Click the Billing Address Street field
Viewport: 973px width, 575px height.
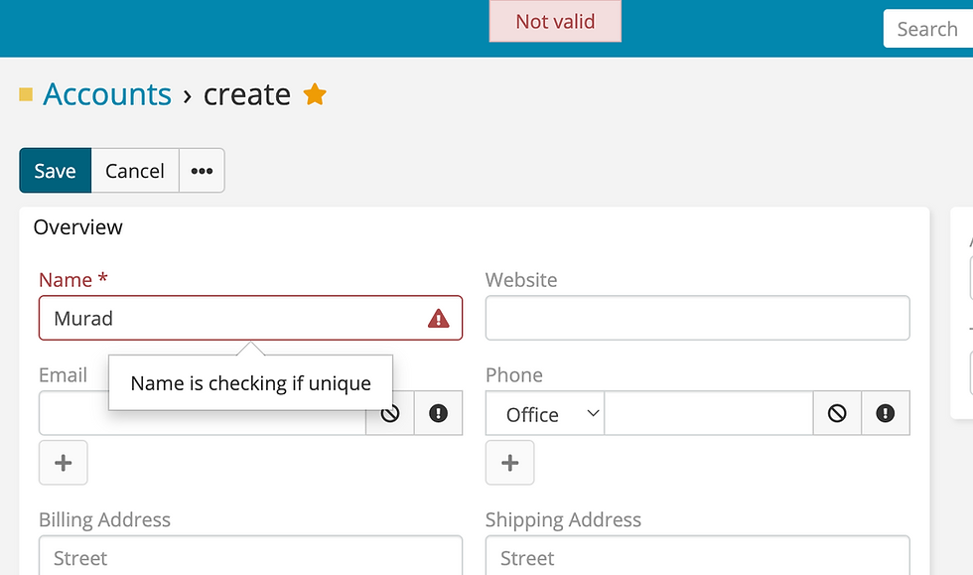(250, 557)
